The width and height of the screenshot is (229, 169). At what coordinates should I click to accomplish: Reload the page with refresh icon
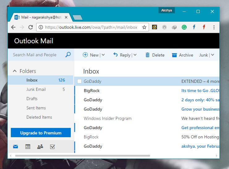[x=31, y=27]
